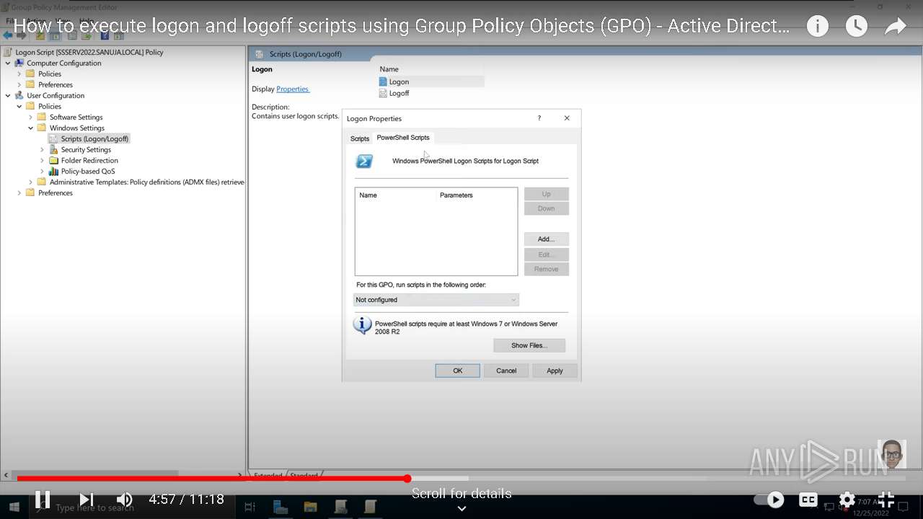Viewport: 923px width, 519px height.
Task: Select the Logon script item
Action: 399,82
